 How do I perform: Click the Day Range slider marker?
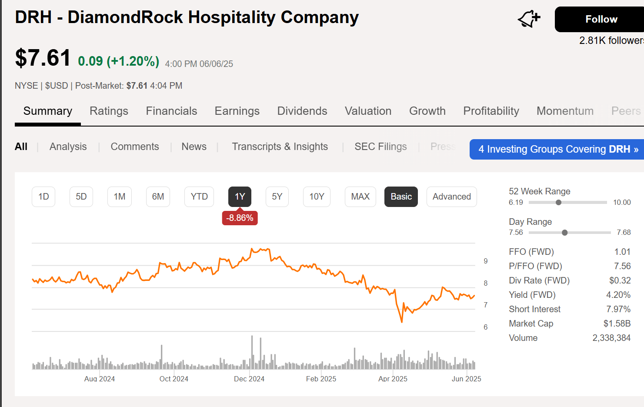tap(564, 232)
